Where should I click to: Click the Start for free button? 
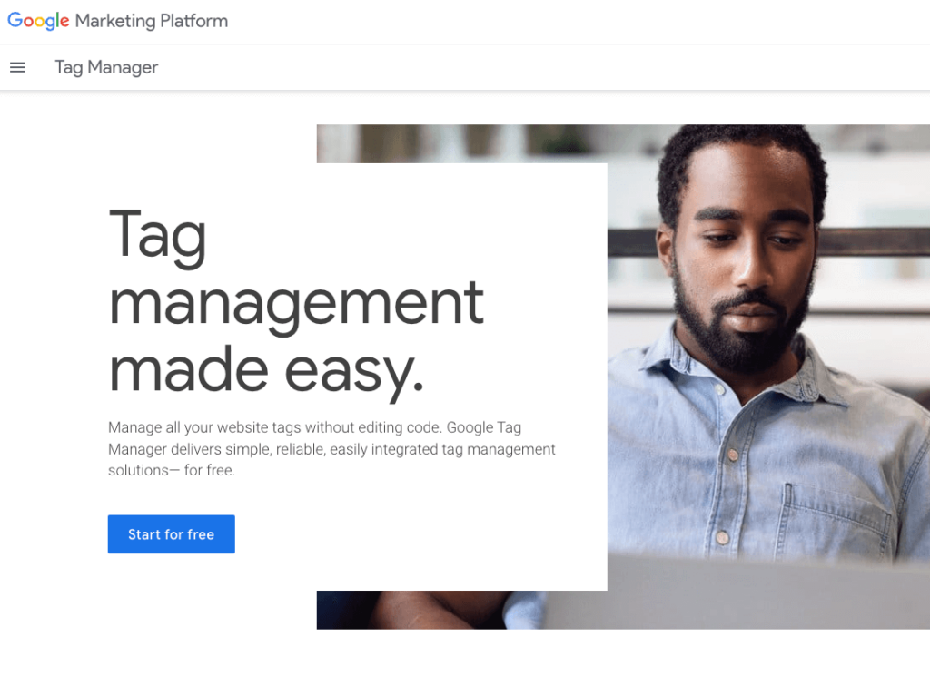(171, 533)
